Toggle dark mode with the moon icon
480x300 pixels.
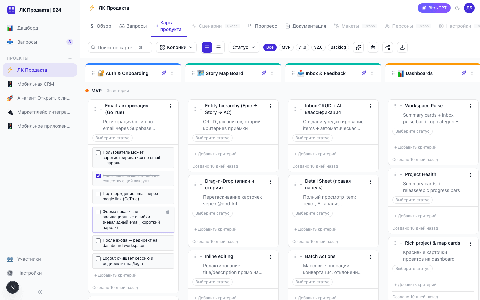pyautogui.click(x=457, y=8)
